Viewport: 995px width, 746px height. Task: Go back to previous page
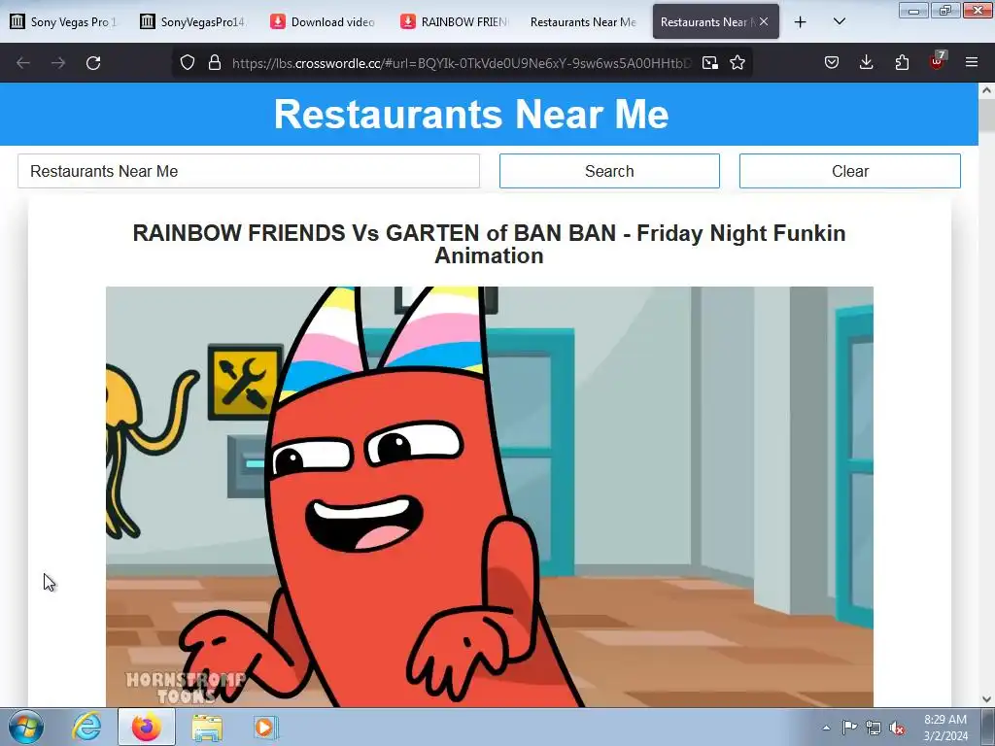pos(23,63)
